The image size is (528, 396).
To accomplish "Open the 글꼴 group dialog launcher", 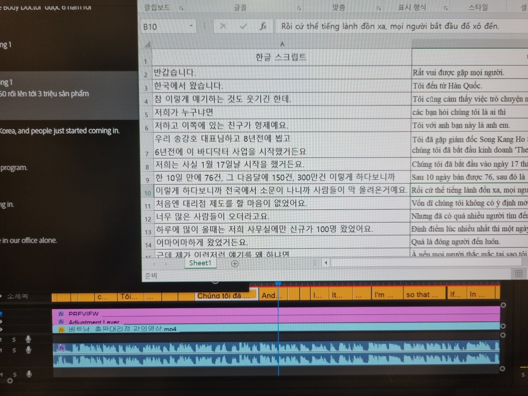I will tap(299, 8).
